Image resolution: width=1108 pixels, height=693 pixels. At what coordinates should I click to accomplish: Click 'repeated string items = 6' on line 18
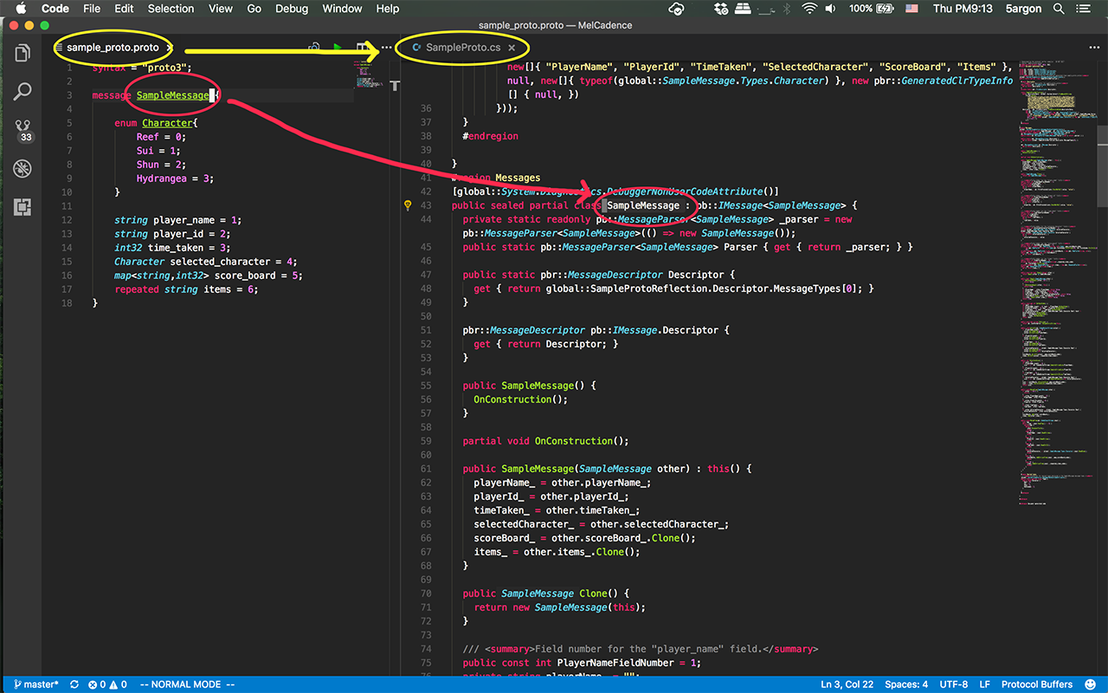point(186,289)
